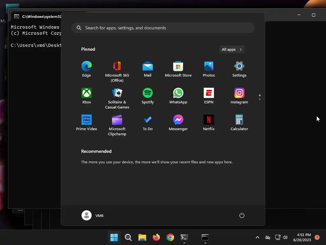Viewport: 326px width, 245px height.
Task: Open Settings from pinned apps
Action: [239, 69]
